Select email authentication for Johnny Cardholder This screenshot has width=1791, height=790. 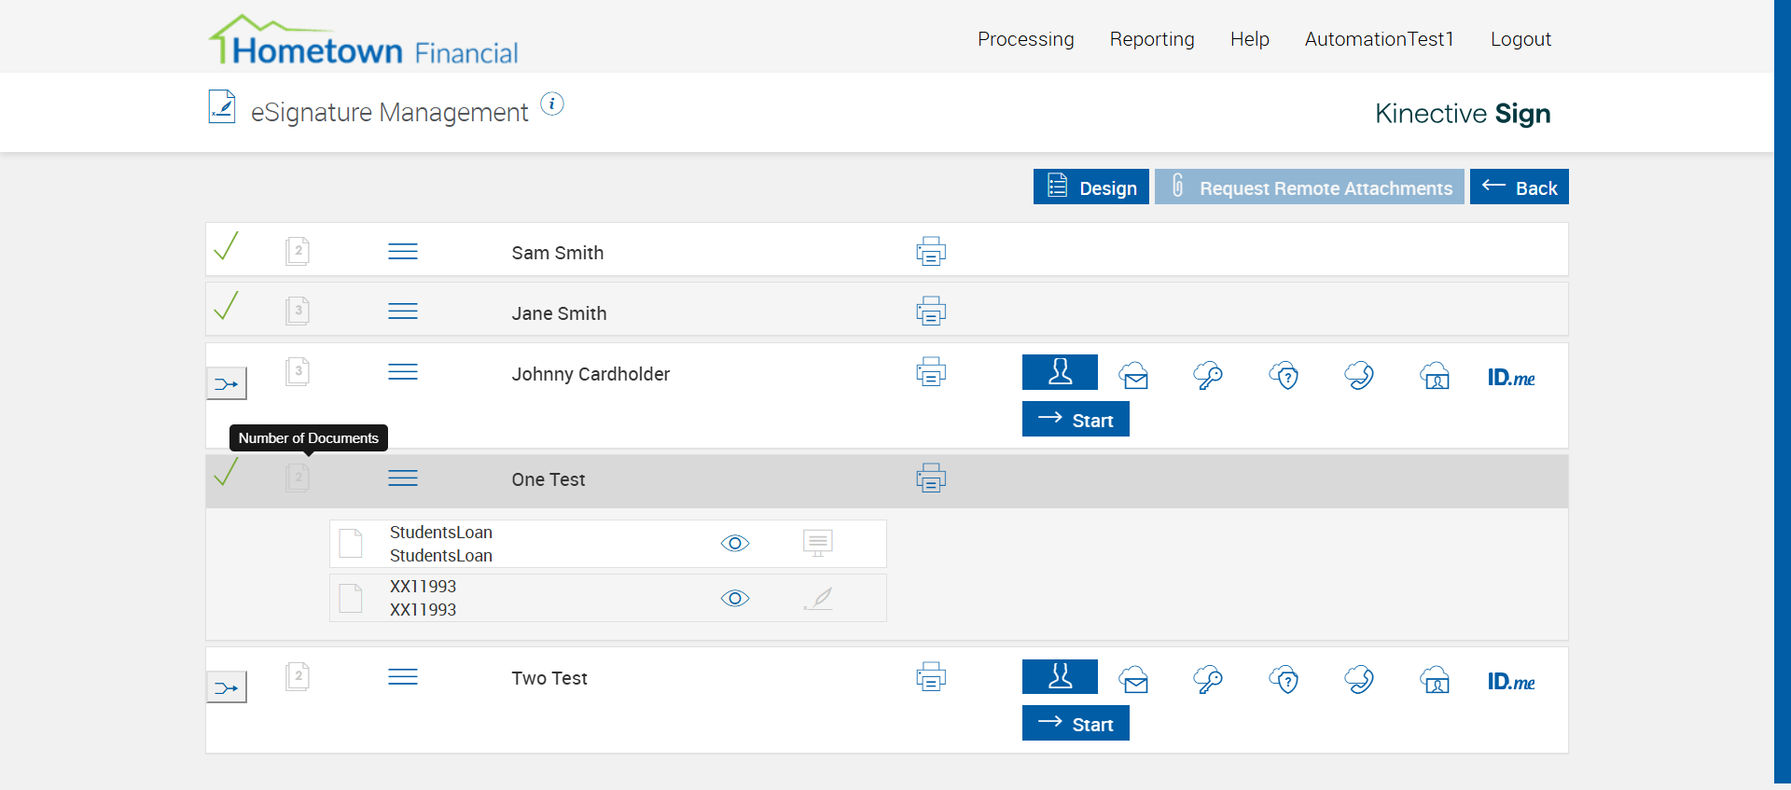[x=1134, y=376]
